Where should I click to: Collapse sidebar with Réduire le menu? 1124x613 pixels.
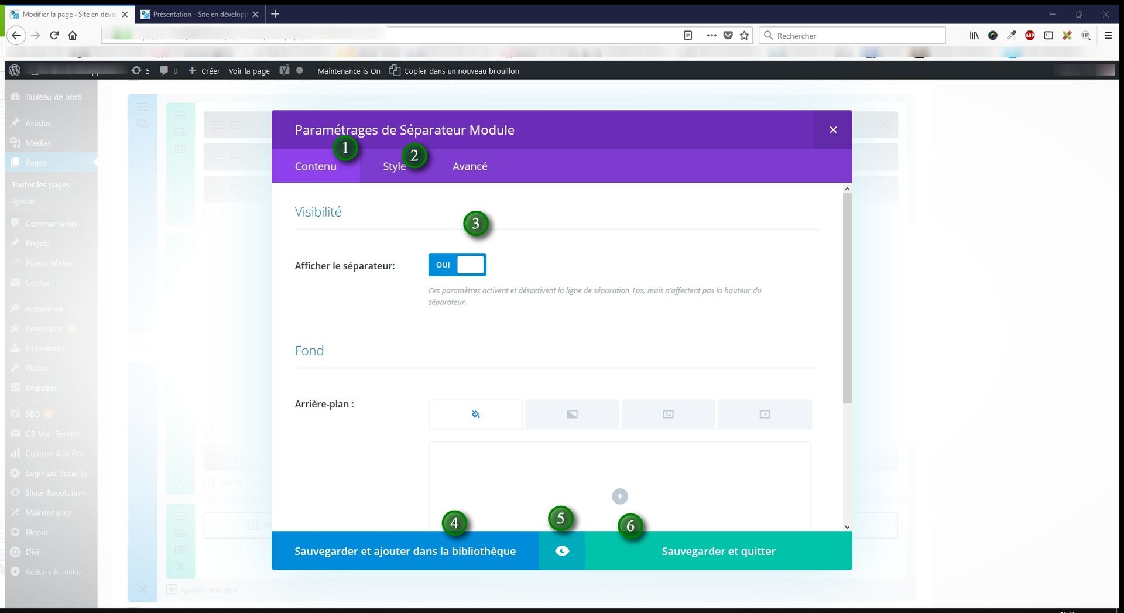(51, 572)
